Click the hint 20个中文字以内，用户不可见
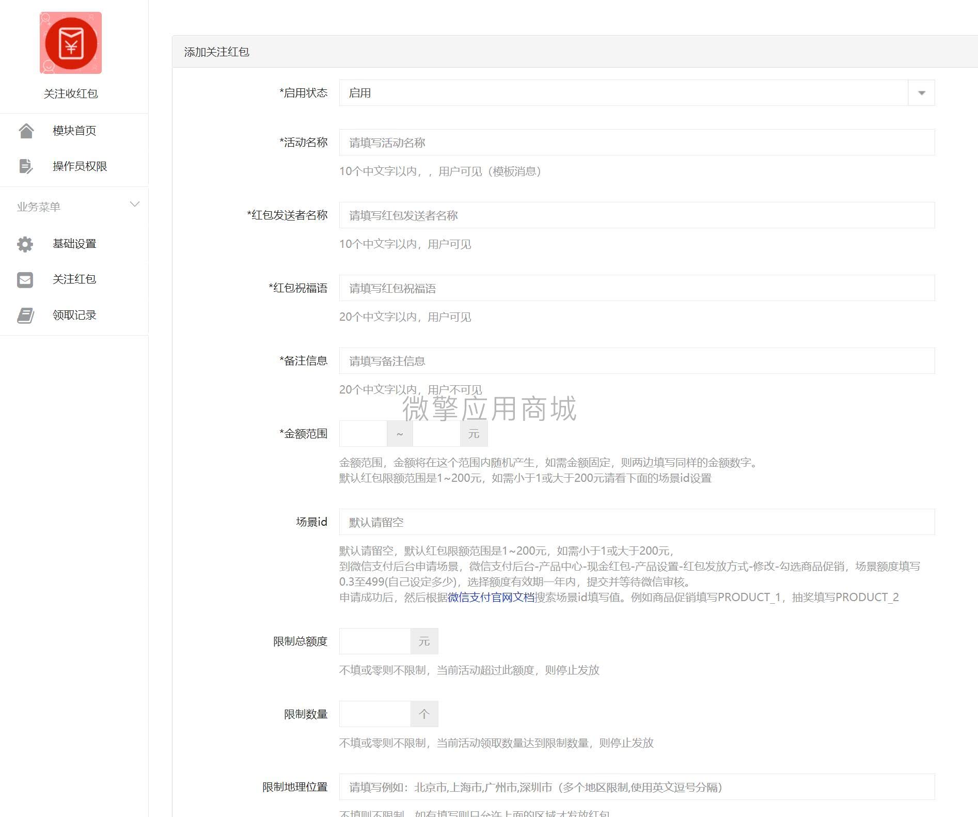Viewport: 978px width, 817px height. click(411, 390)
